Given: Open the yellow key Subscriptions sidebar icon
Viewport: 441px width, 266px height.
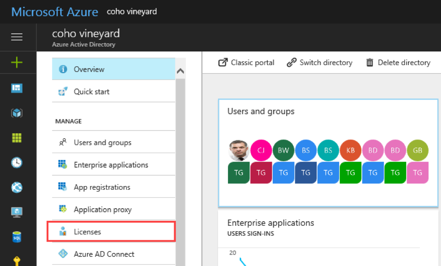Looking at the screenshot, I should click(17, 261).
